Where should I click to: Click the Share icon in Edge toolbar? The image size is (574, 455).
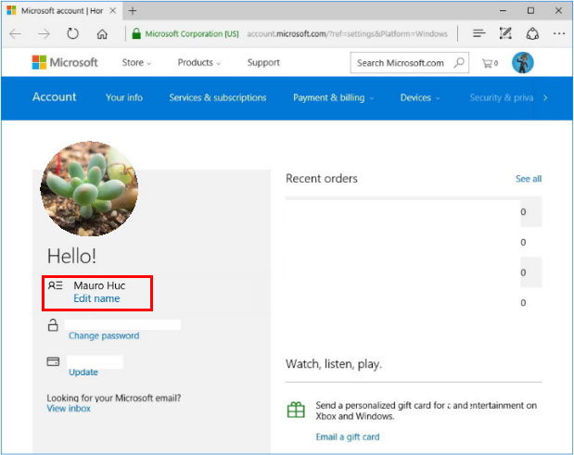click(532, 33)
